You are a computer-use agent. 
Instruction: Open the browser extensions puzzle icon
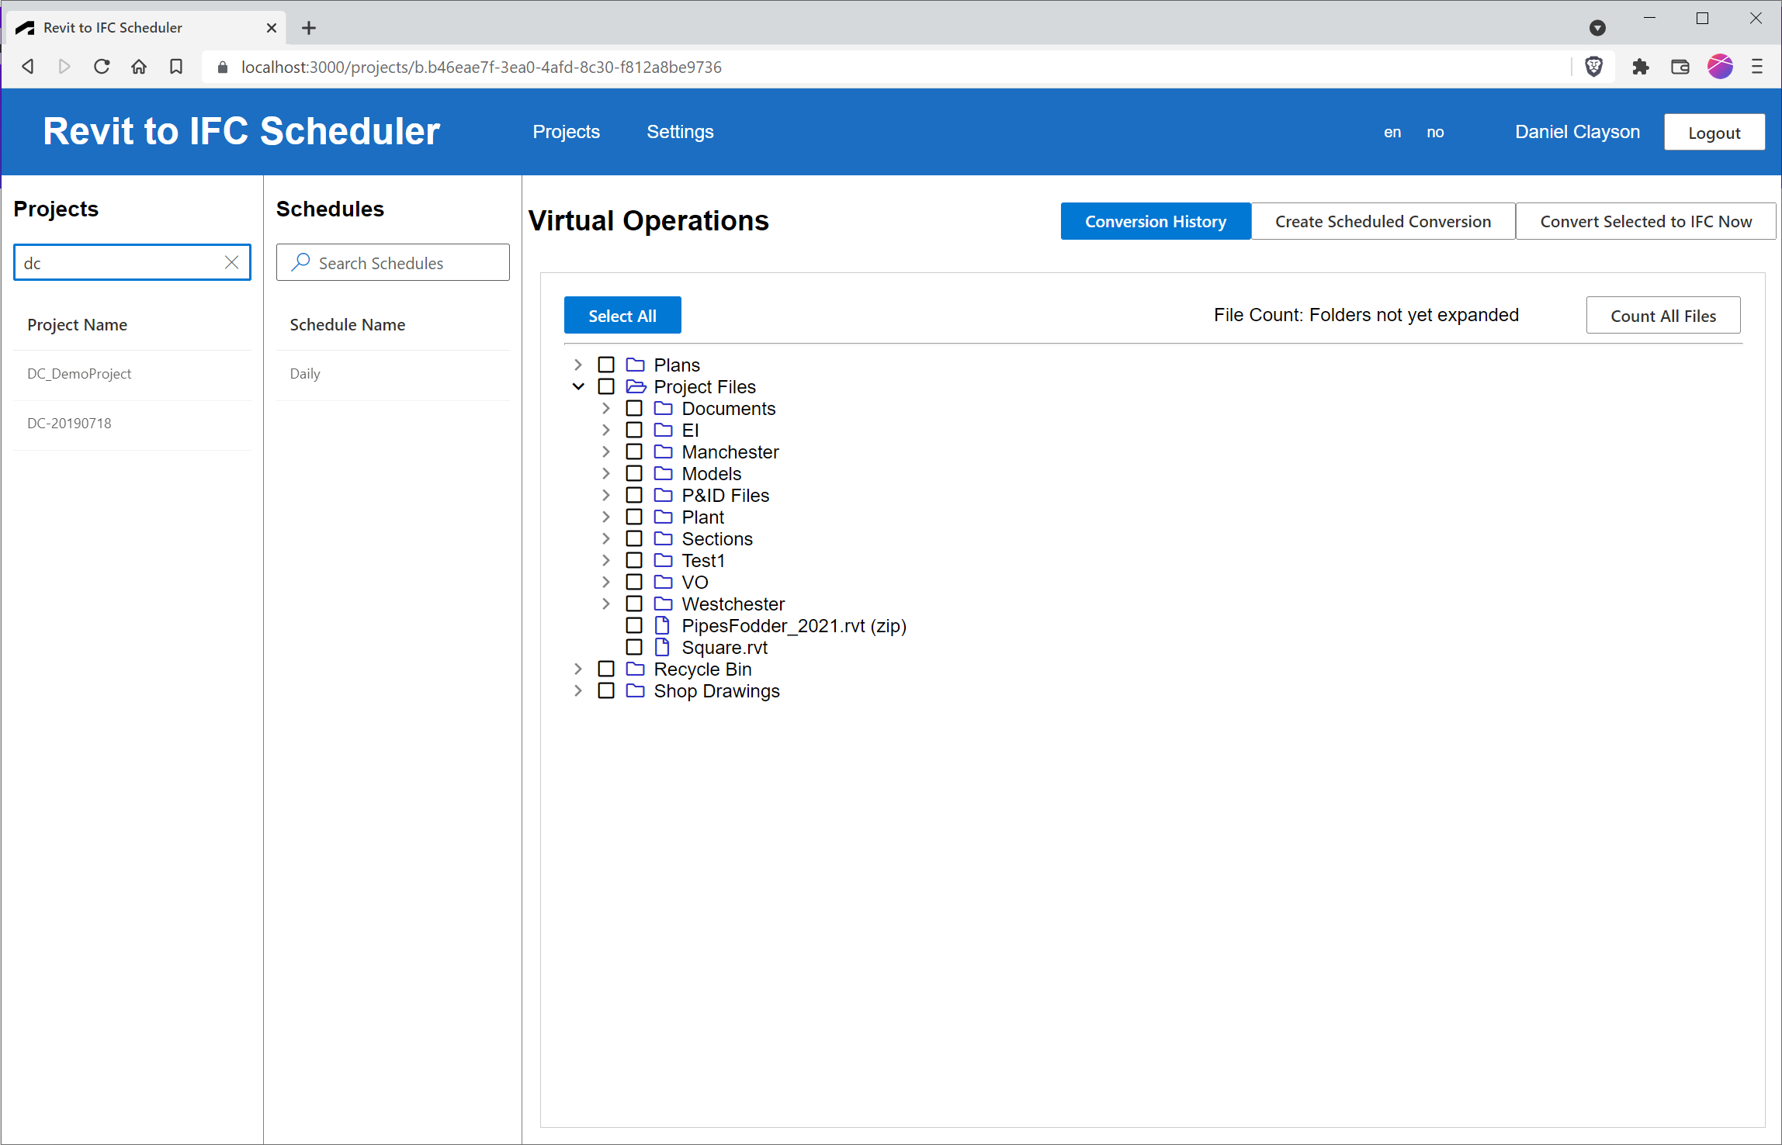1640,67
